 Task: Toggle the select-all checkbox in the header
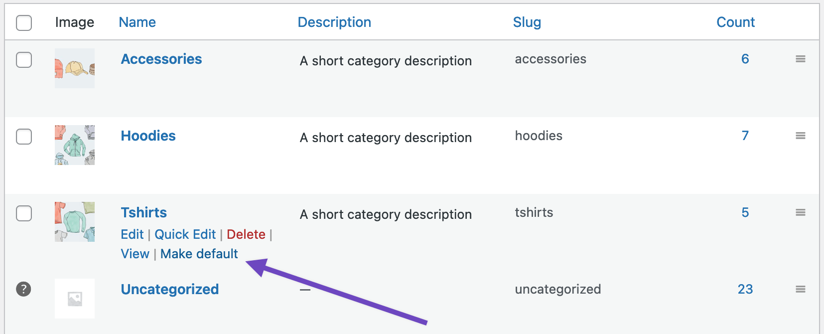[23, 23]
